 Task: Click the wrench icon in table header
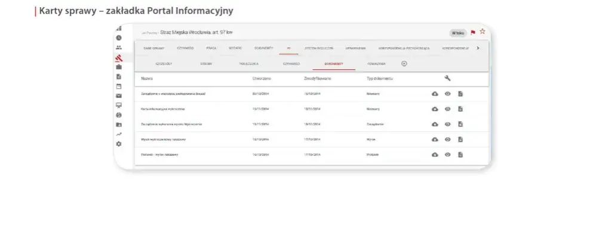click(447, 78)
